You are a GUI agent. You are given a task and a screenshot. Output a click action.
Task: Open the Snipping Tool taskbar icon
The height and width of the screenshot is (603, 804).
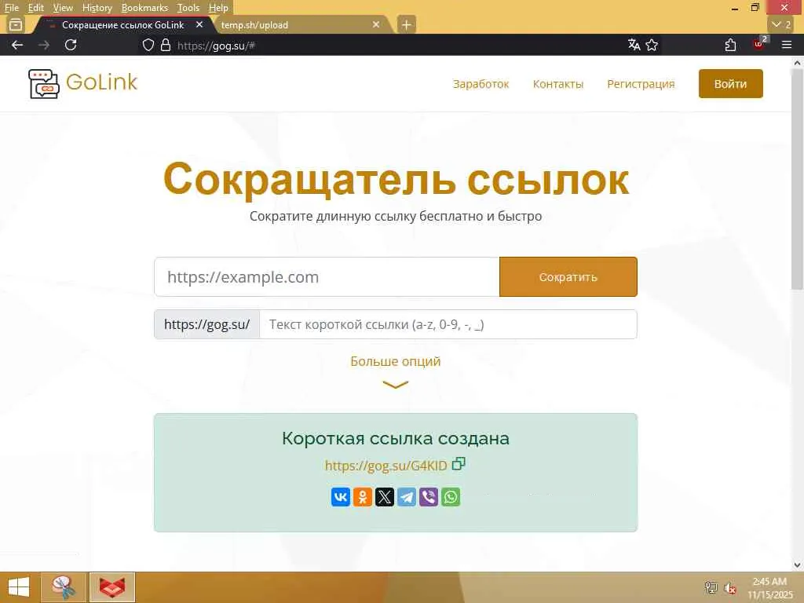point(63,587)
